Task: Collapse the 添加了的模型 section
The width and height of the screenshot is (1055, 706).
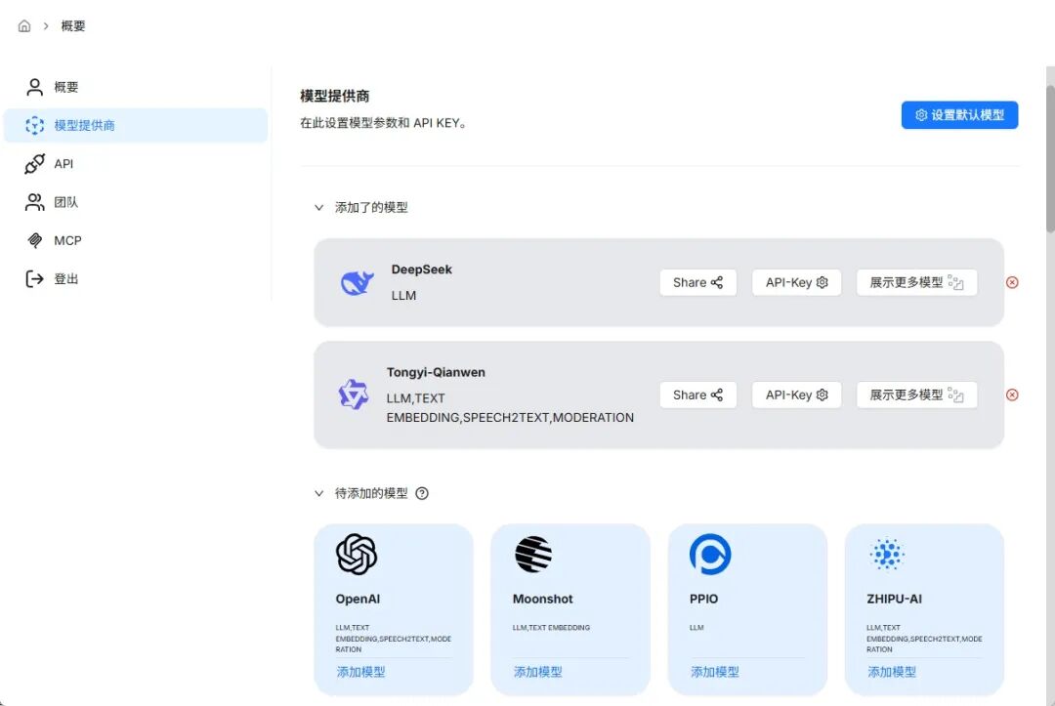Action: (x=319, y=207)
